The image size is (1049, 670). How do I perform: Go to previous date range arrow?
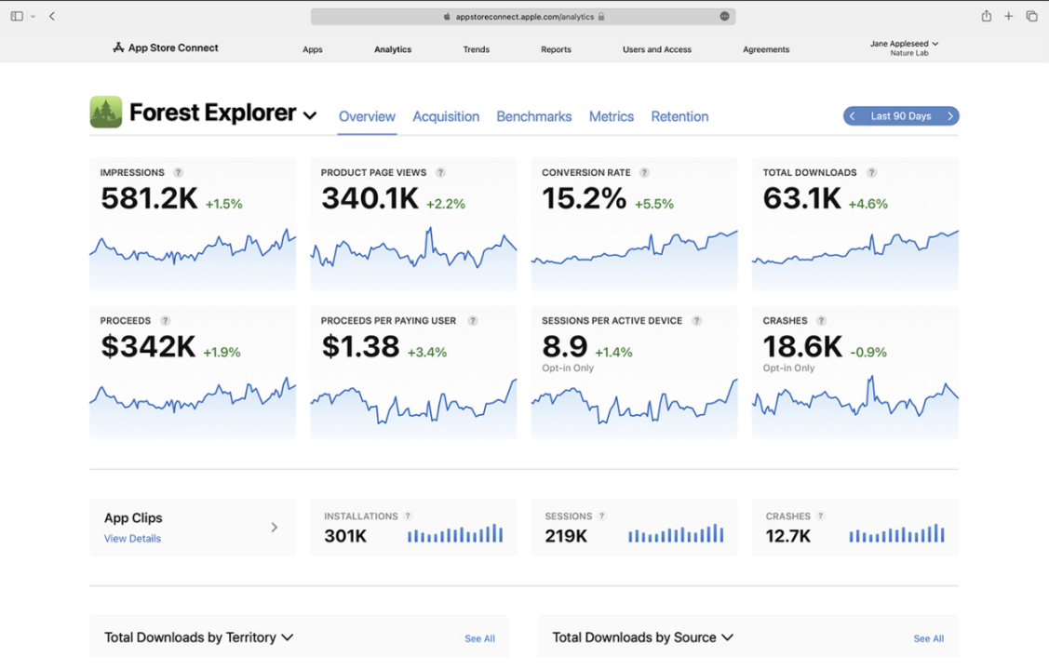point(853,116)
